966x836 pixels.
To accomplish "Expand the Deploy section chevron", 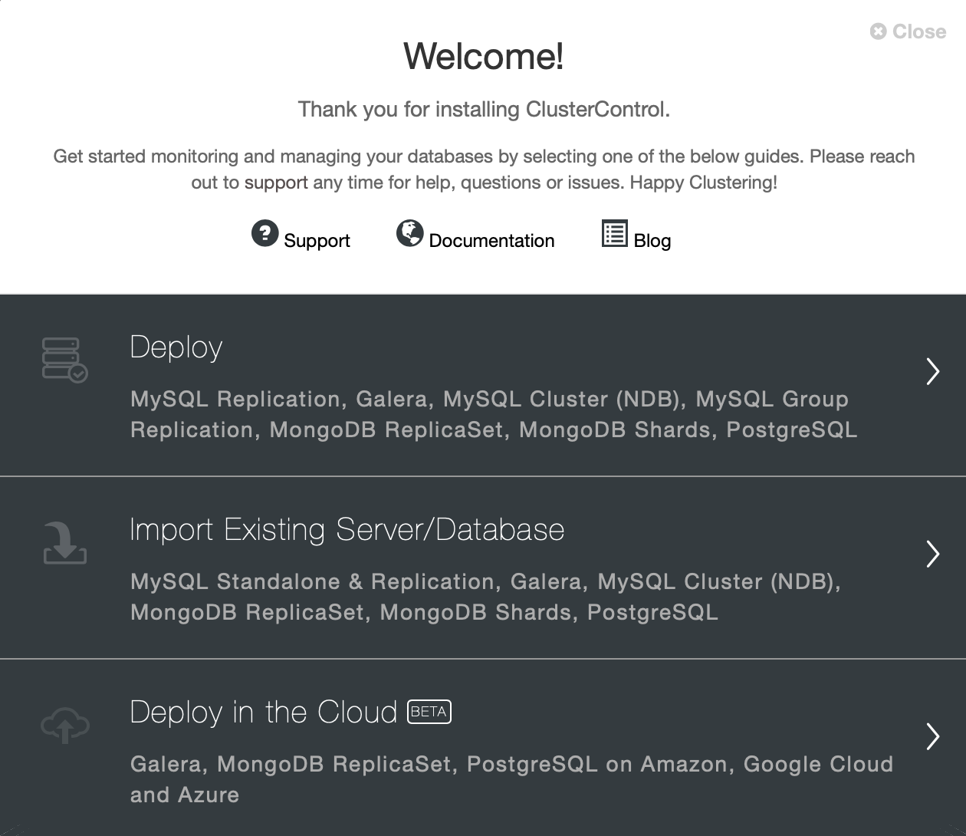I will pyautogui.click(x=932, y=371).
